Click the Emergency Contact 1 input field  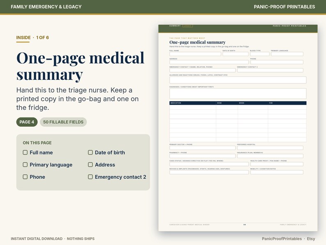[x=202, y=70]
